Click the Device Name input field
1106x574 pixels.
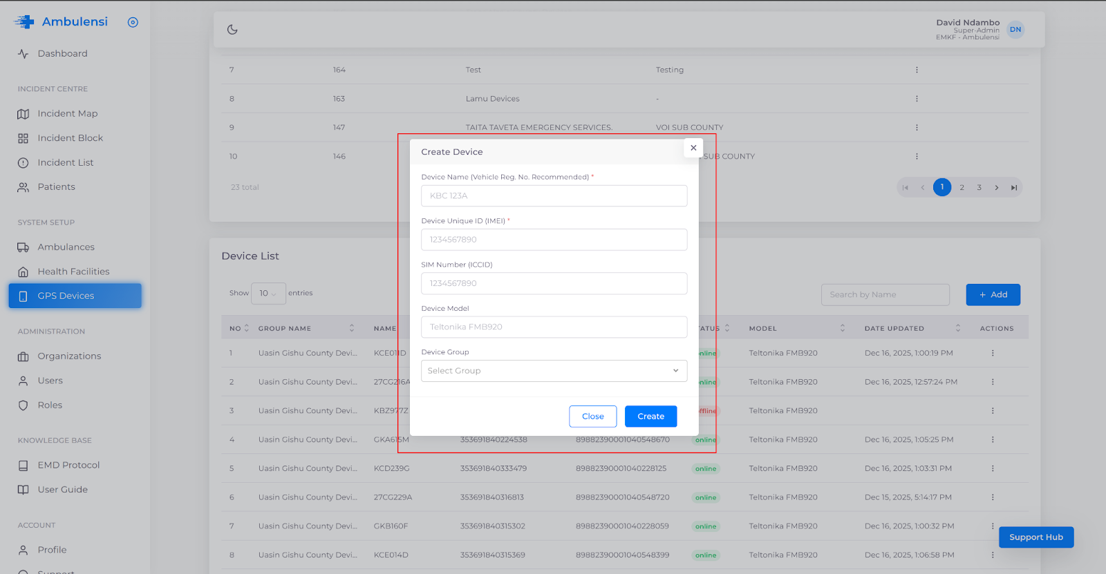point(554,196)
